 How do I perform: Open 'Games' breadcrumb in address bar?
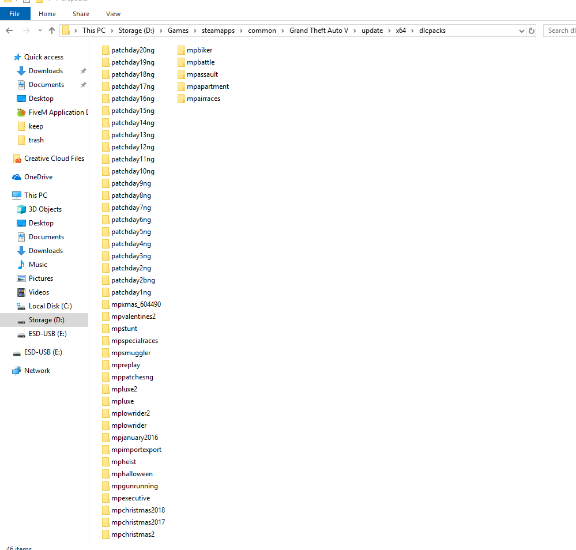coord(178,31)
